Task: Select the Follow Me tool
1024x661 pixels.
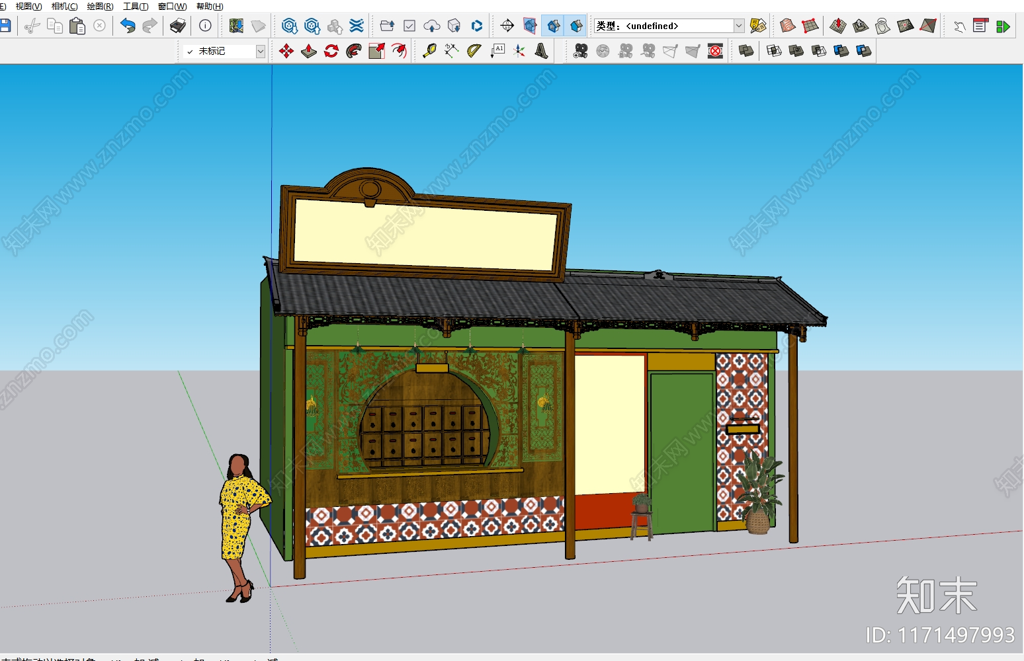Action: (x=354, y=51)
